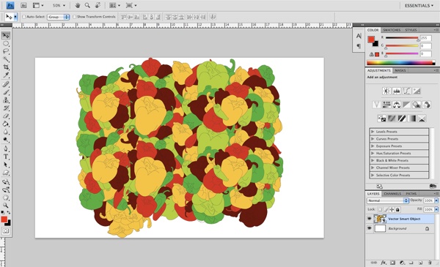Viewport: 440px width, 267px height.
Task: Select the Blur tool
Action: pos(6,132)
